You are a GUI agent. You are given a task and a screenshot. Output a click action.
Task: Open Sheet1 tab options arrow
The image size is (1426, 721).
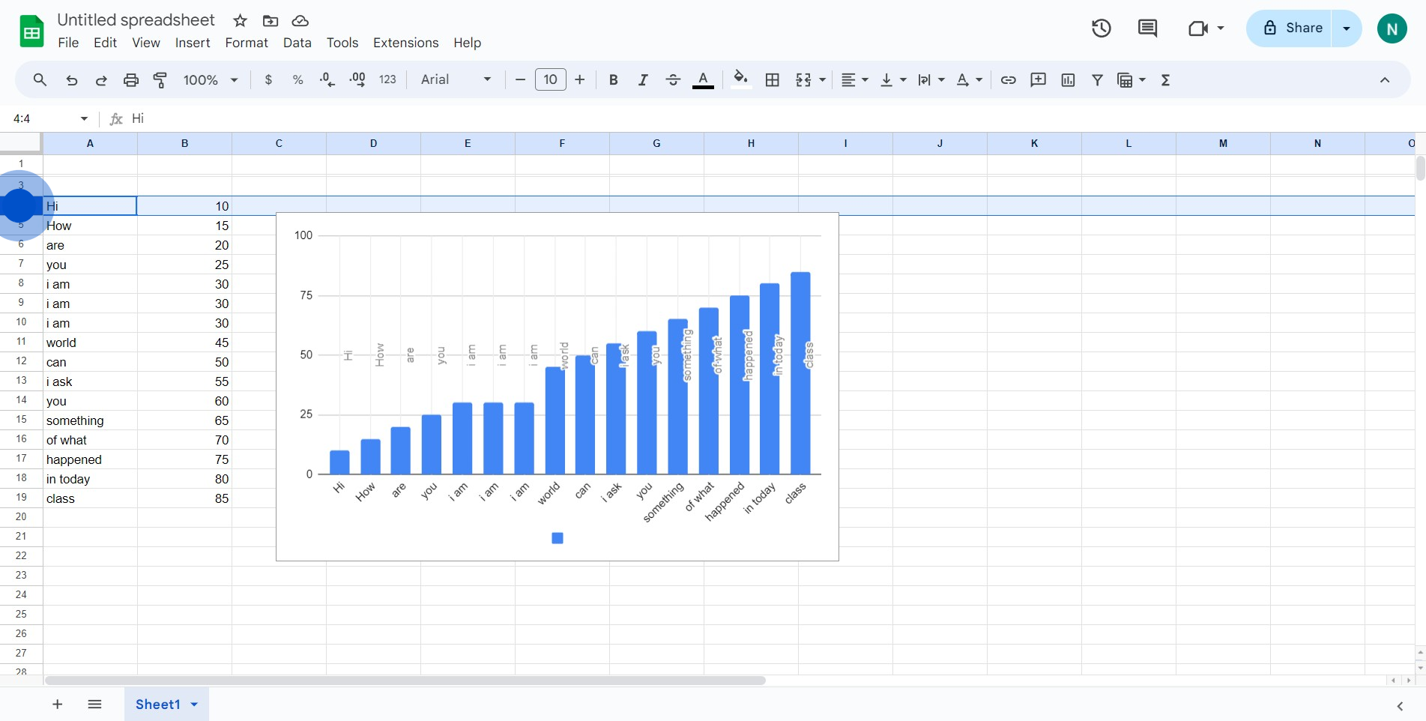195,705
